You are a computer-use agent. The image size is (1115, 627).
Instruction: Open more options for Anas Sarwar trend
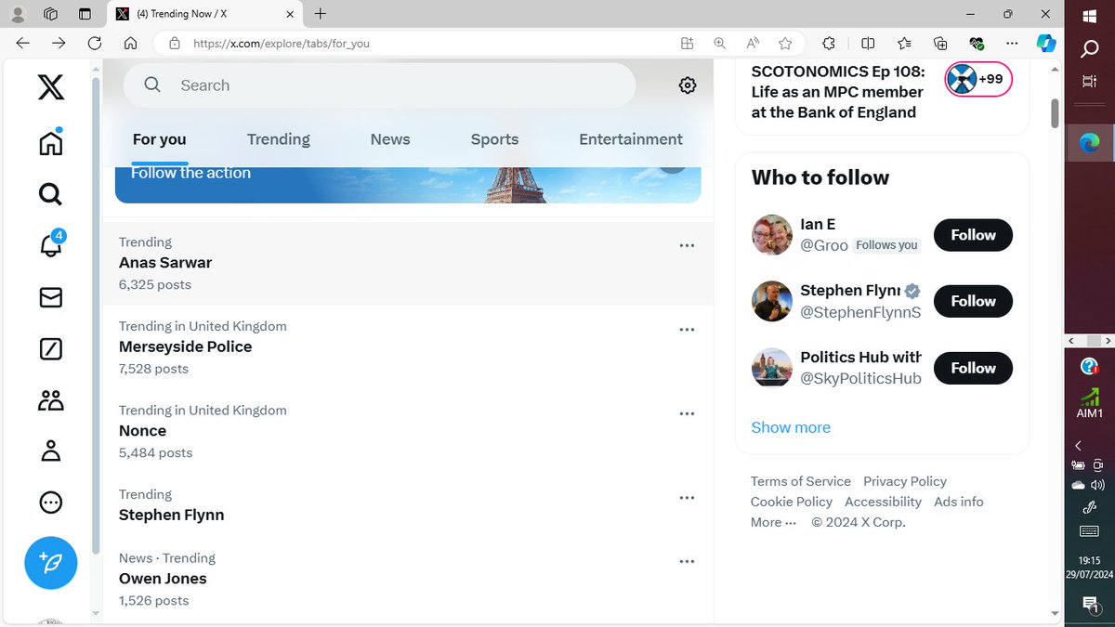click(x=687, y=245)
